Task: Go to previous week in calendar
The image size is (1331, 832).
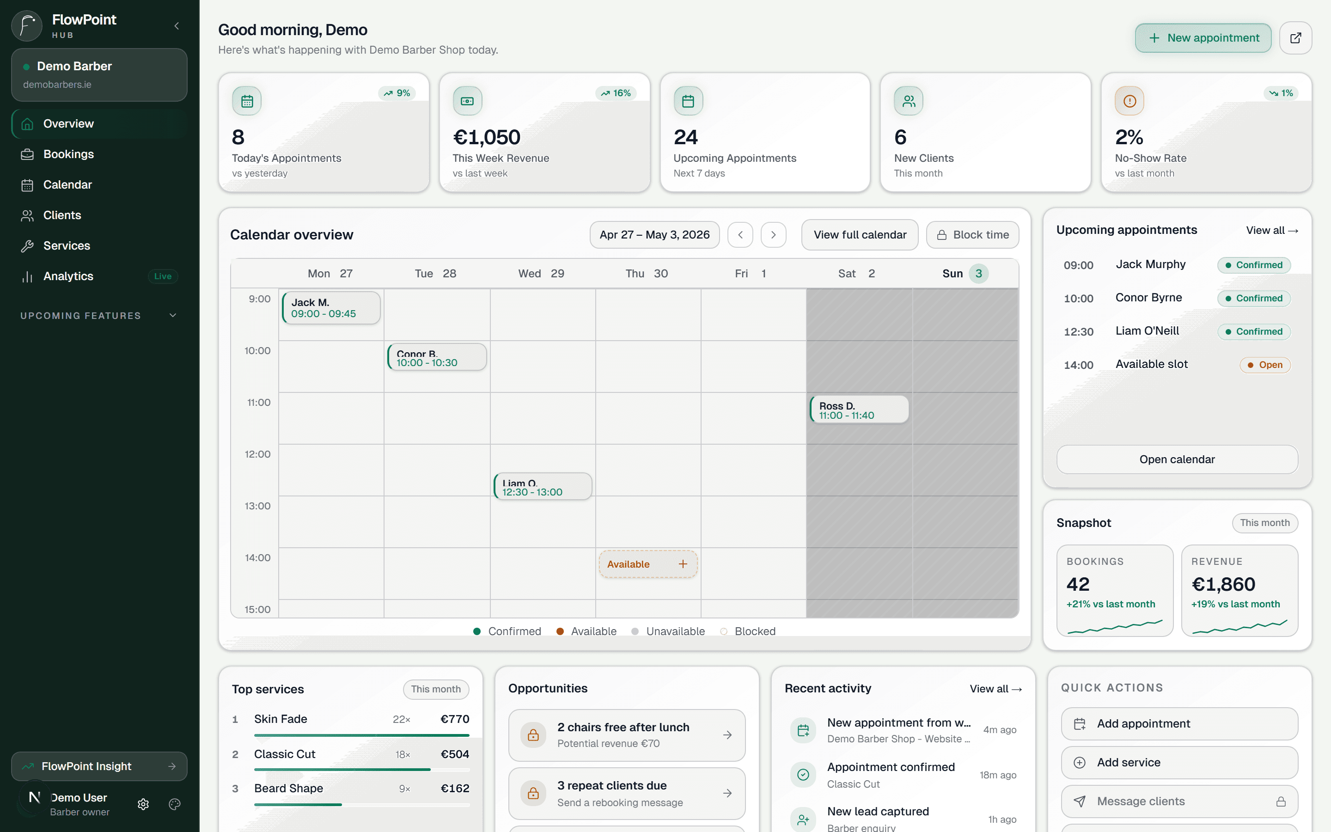Action: click(x=740, y=235)
